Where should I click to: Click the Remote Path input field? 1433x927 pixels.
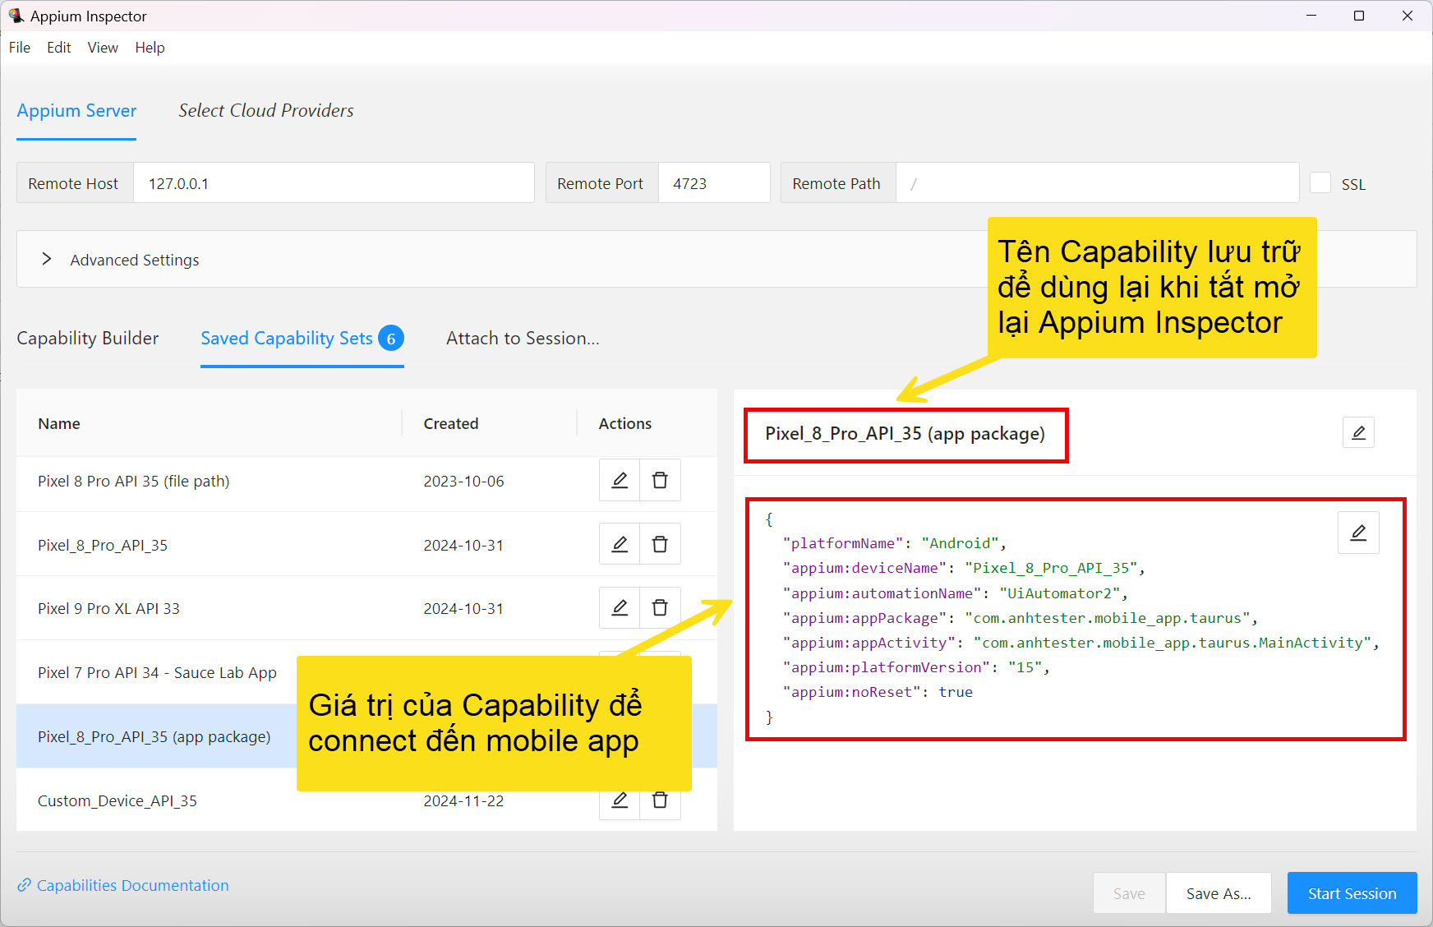(x=1097, y=182)
